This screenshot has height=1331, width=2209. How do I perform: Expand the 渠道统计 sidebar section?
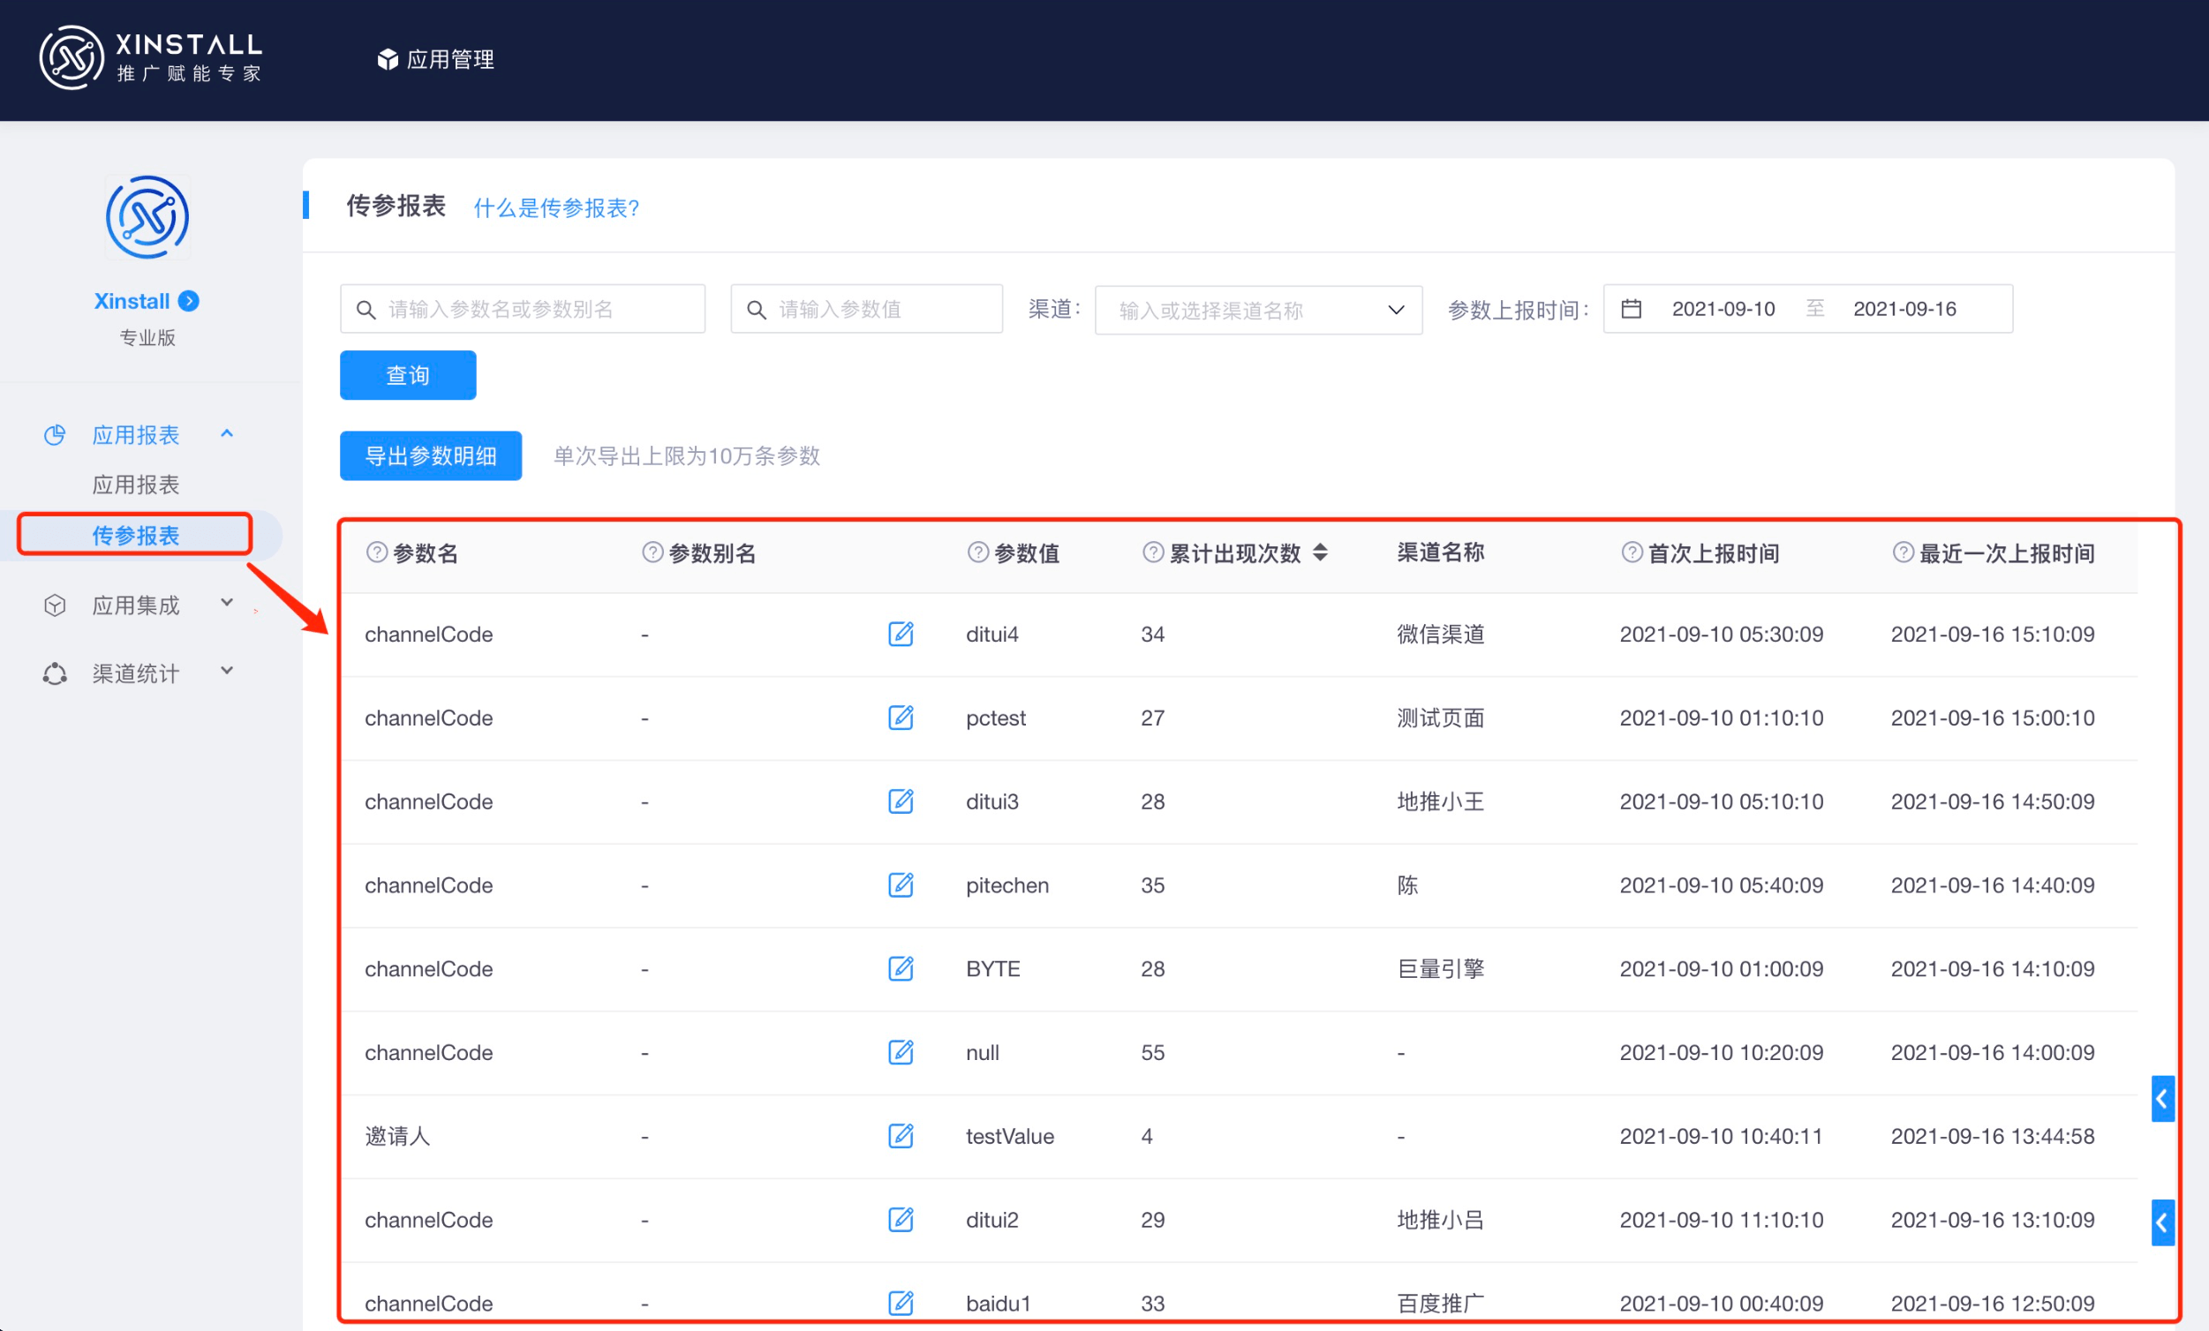pos(226,672)
